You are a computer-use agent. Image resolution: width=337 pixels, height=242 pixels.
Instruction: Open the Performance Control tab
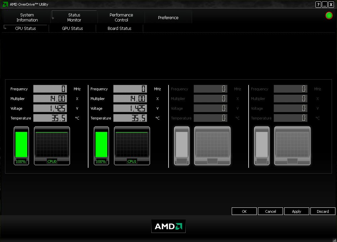pyautogui.click(x=121, y=17)
